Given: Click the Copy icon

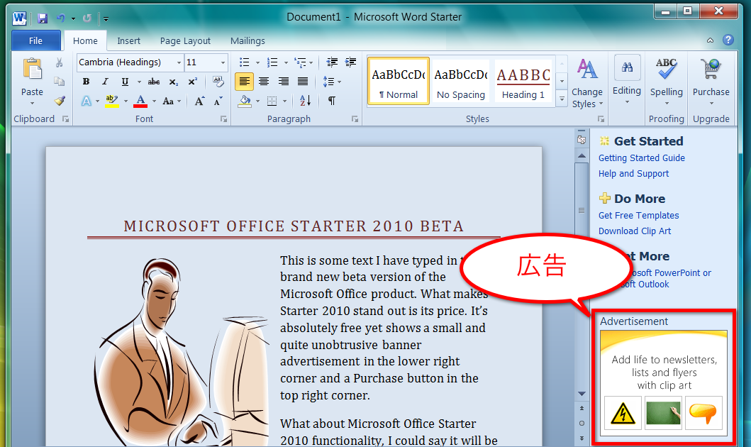Looking at the screenshot, I should [x=60, y=81].
